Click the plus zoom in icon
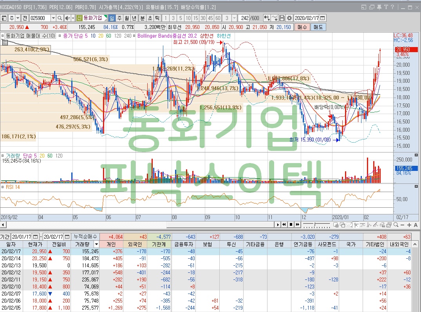The height and width of the screenshot is (312, 421). click(409, 225)
